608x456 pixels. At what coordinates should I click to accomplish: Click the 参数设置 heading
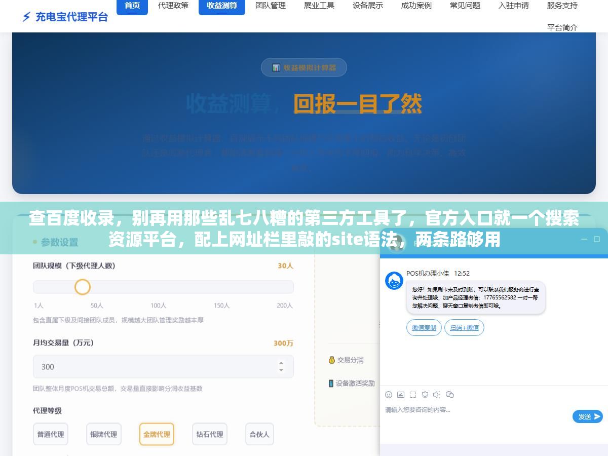[x=60, y=242]
